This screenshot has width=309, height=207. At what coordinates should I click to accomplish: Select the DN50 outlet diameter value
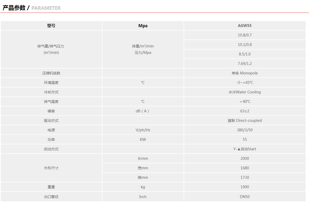(x=245, y=197)
